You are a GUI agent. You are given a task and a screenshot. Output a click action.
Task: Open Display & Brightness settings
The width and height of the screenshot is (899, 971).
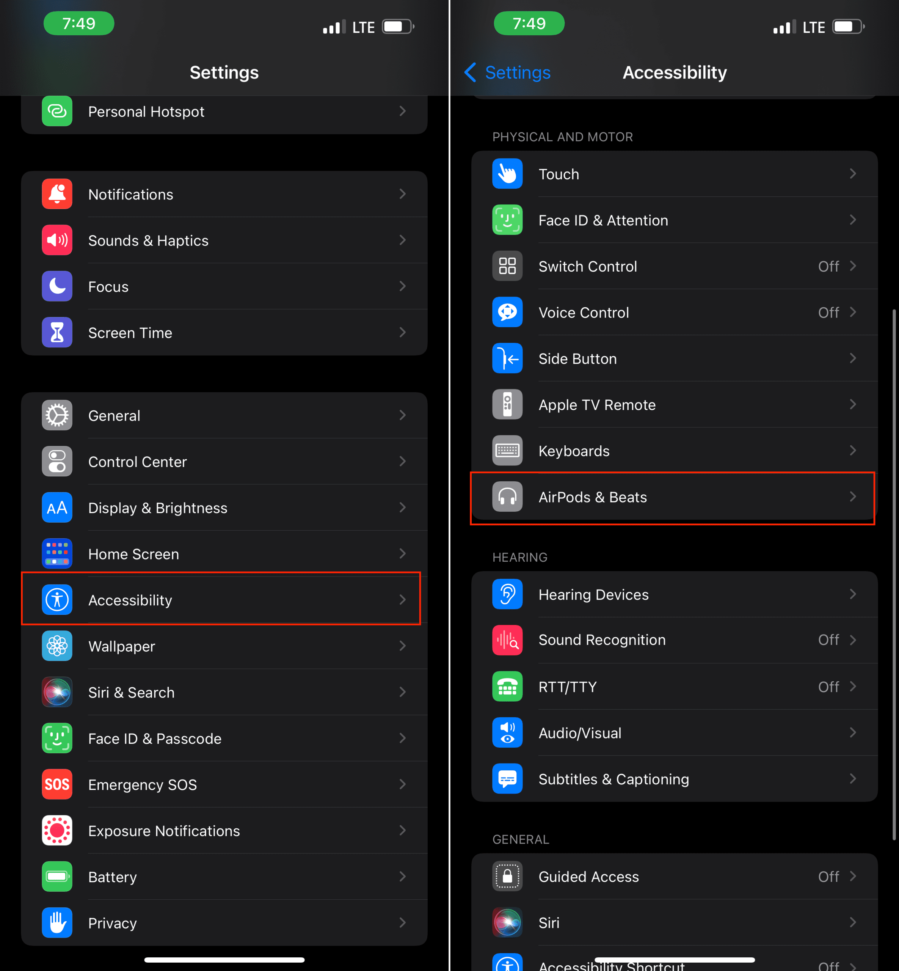tap(224, 507)
